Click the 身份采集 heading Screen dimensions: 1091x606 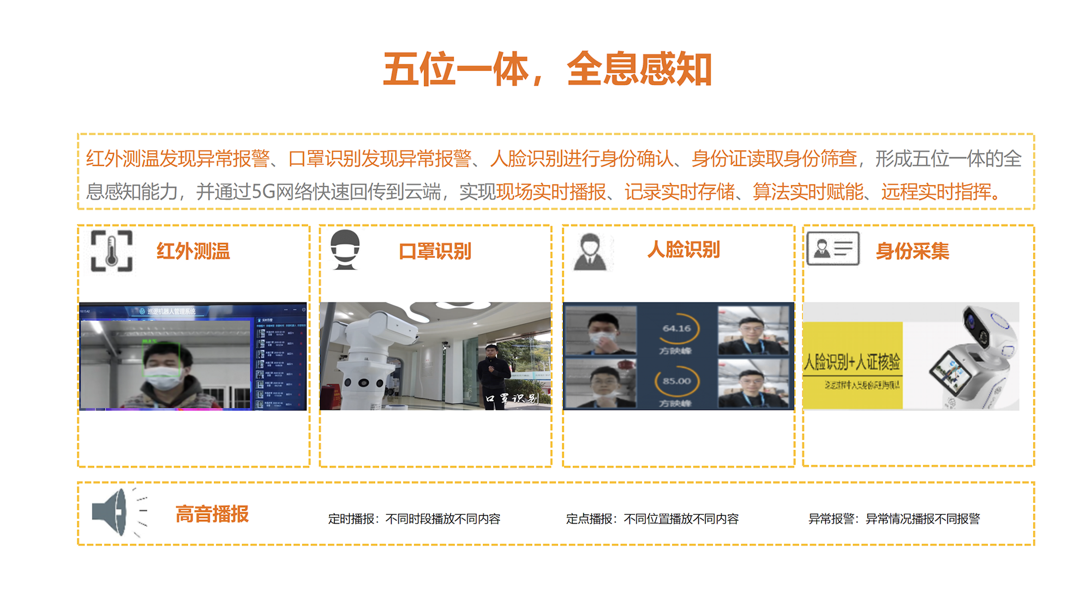pos(912,251)
